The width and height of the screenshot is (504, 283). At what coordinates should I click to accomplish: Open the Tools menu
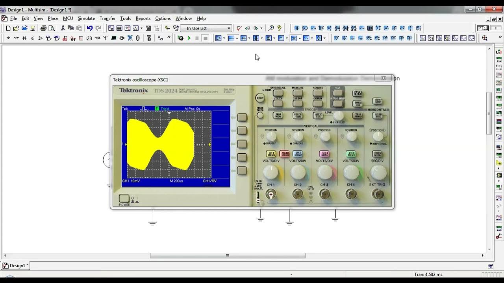pyautogui.click(x=126, y=18)
